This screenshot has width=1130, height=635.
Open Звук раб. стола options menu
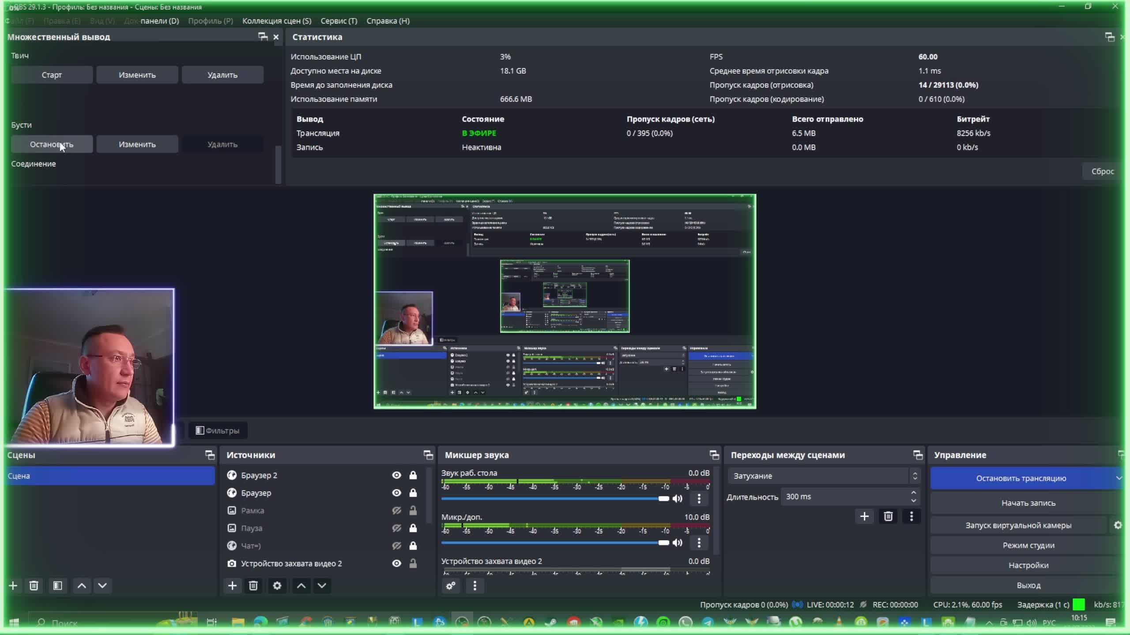point(699,499)
